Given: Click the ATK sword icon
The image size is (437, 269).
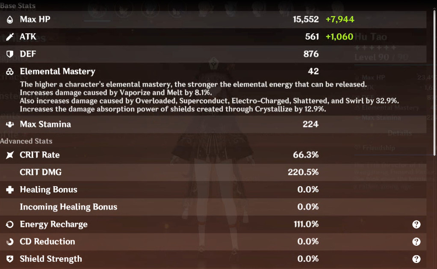Looking at the screenshot, I should point(10,37).
